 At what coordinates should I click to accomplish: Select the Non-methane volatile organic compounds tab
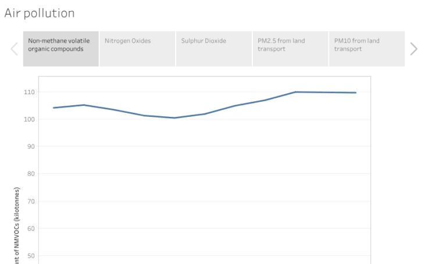[61, 49]
